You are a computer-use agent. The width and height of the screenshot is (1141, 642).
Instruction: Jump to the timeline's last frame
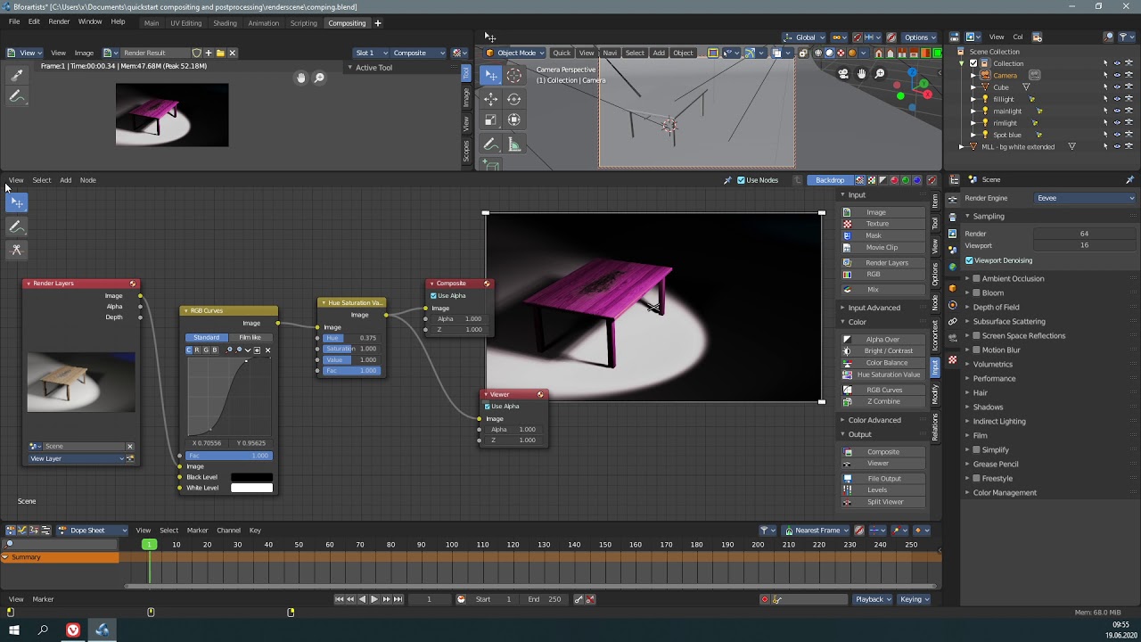(x=398, y=599)
